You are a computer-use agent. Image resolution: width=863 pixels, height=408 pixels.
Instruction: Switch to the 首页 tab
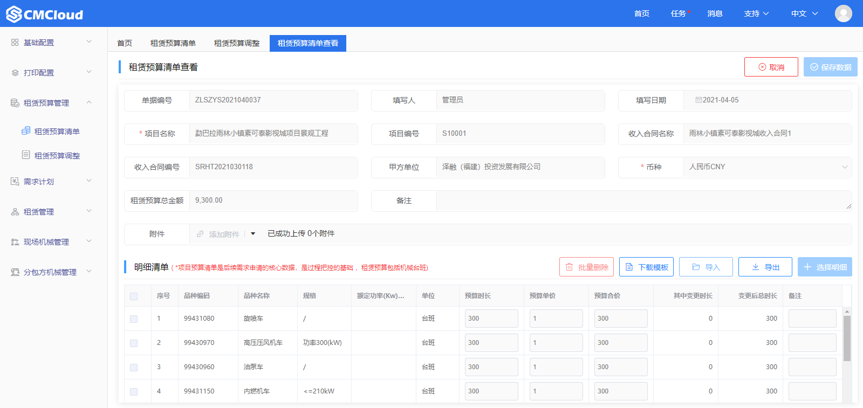click(125, 43)
